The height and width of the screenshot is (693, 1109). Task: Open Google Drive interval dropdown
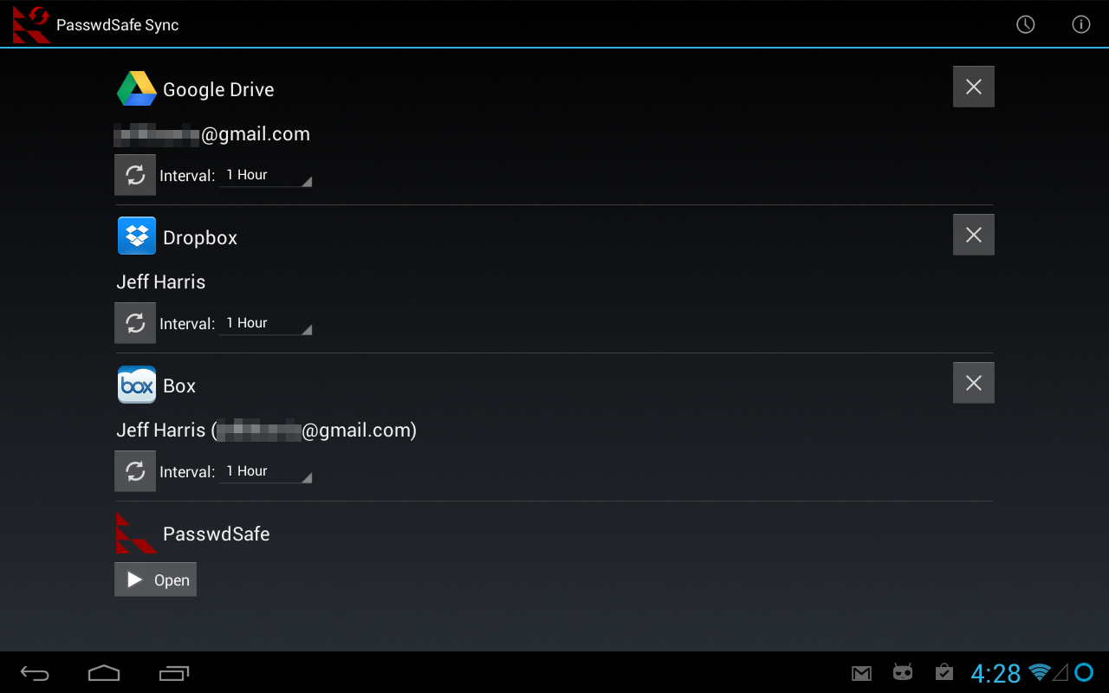click(x=265, y=175)
